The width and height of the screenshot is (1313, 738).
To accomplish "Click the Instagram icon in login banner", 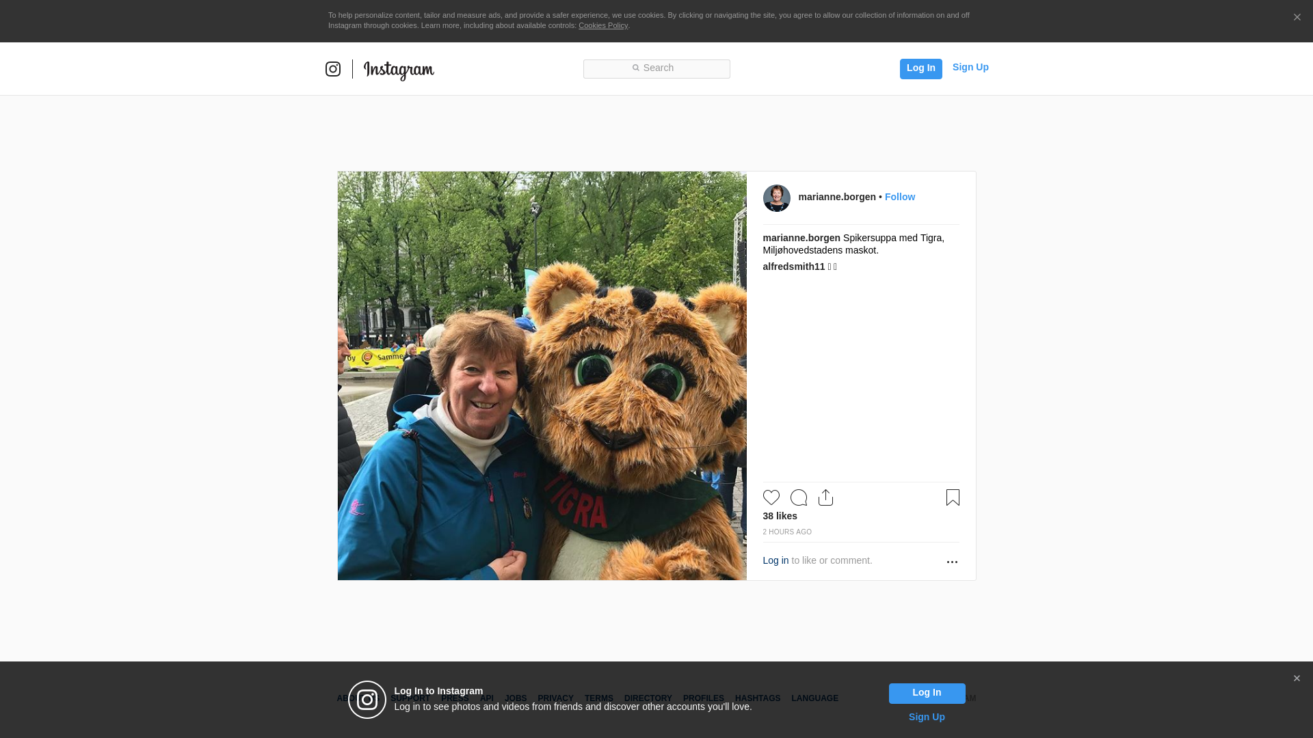I will (x=367, y=700).
